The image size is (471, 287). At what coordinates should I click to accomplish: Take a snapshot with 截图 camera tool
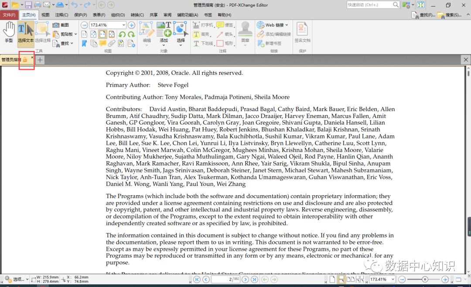click(x=61, y=25)
